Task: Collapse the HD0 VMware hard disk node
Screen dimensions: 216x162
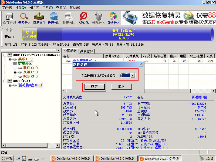Action: (5, 55)
